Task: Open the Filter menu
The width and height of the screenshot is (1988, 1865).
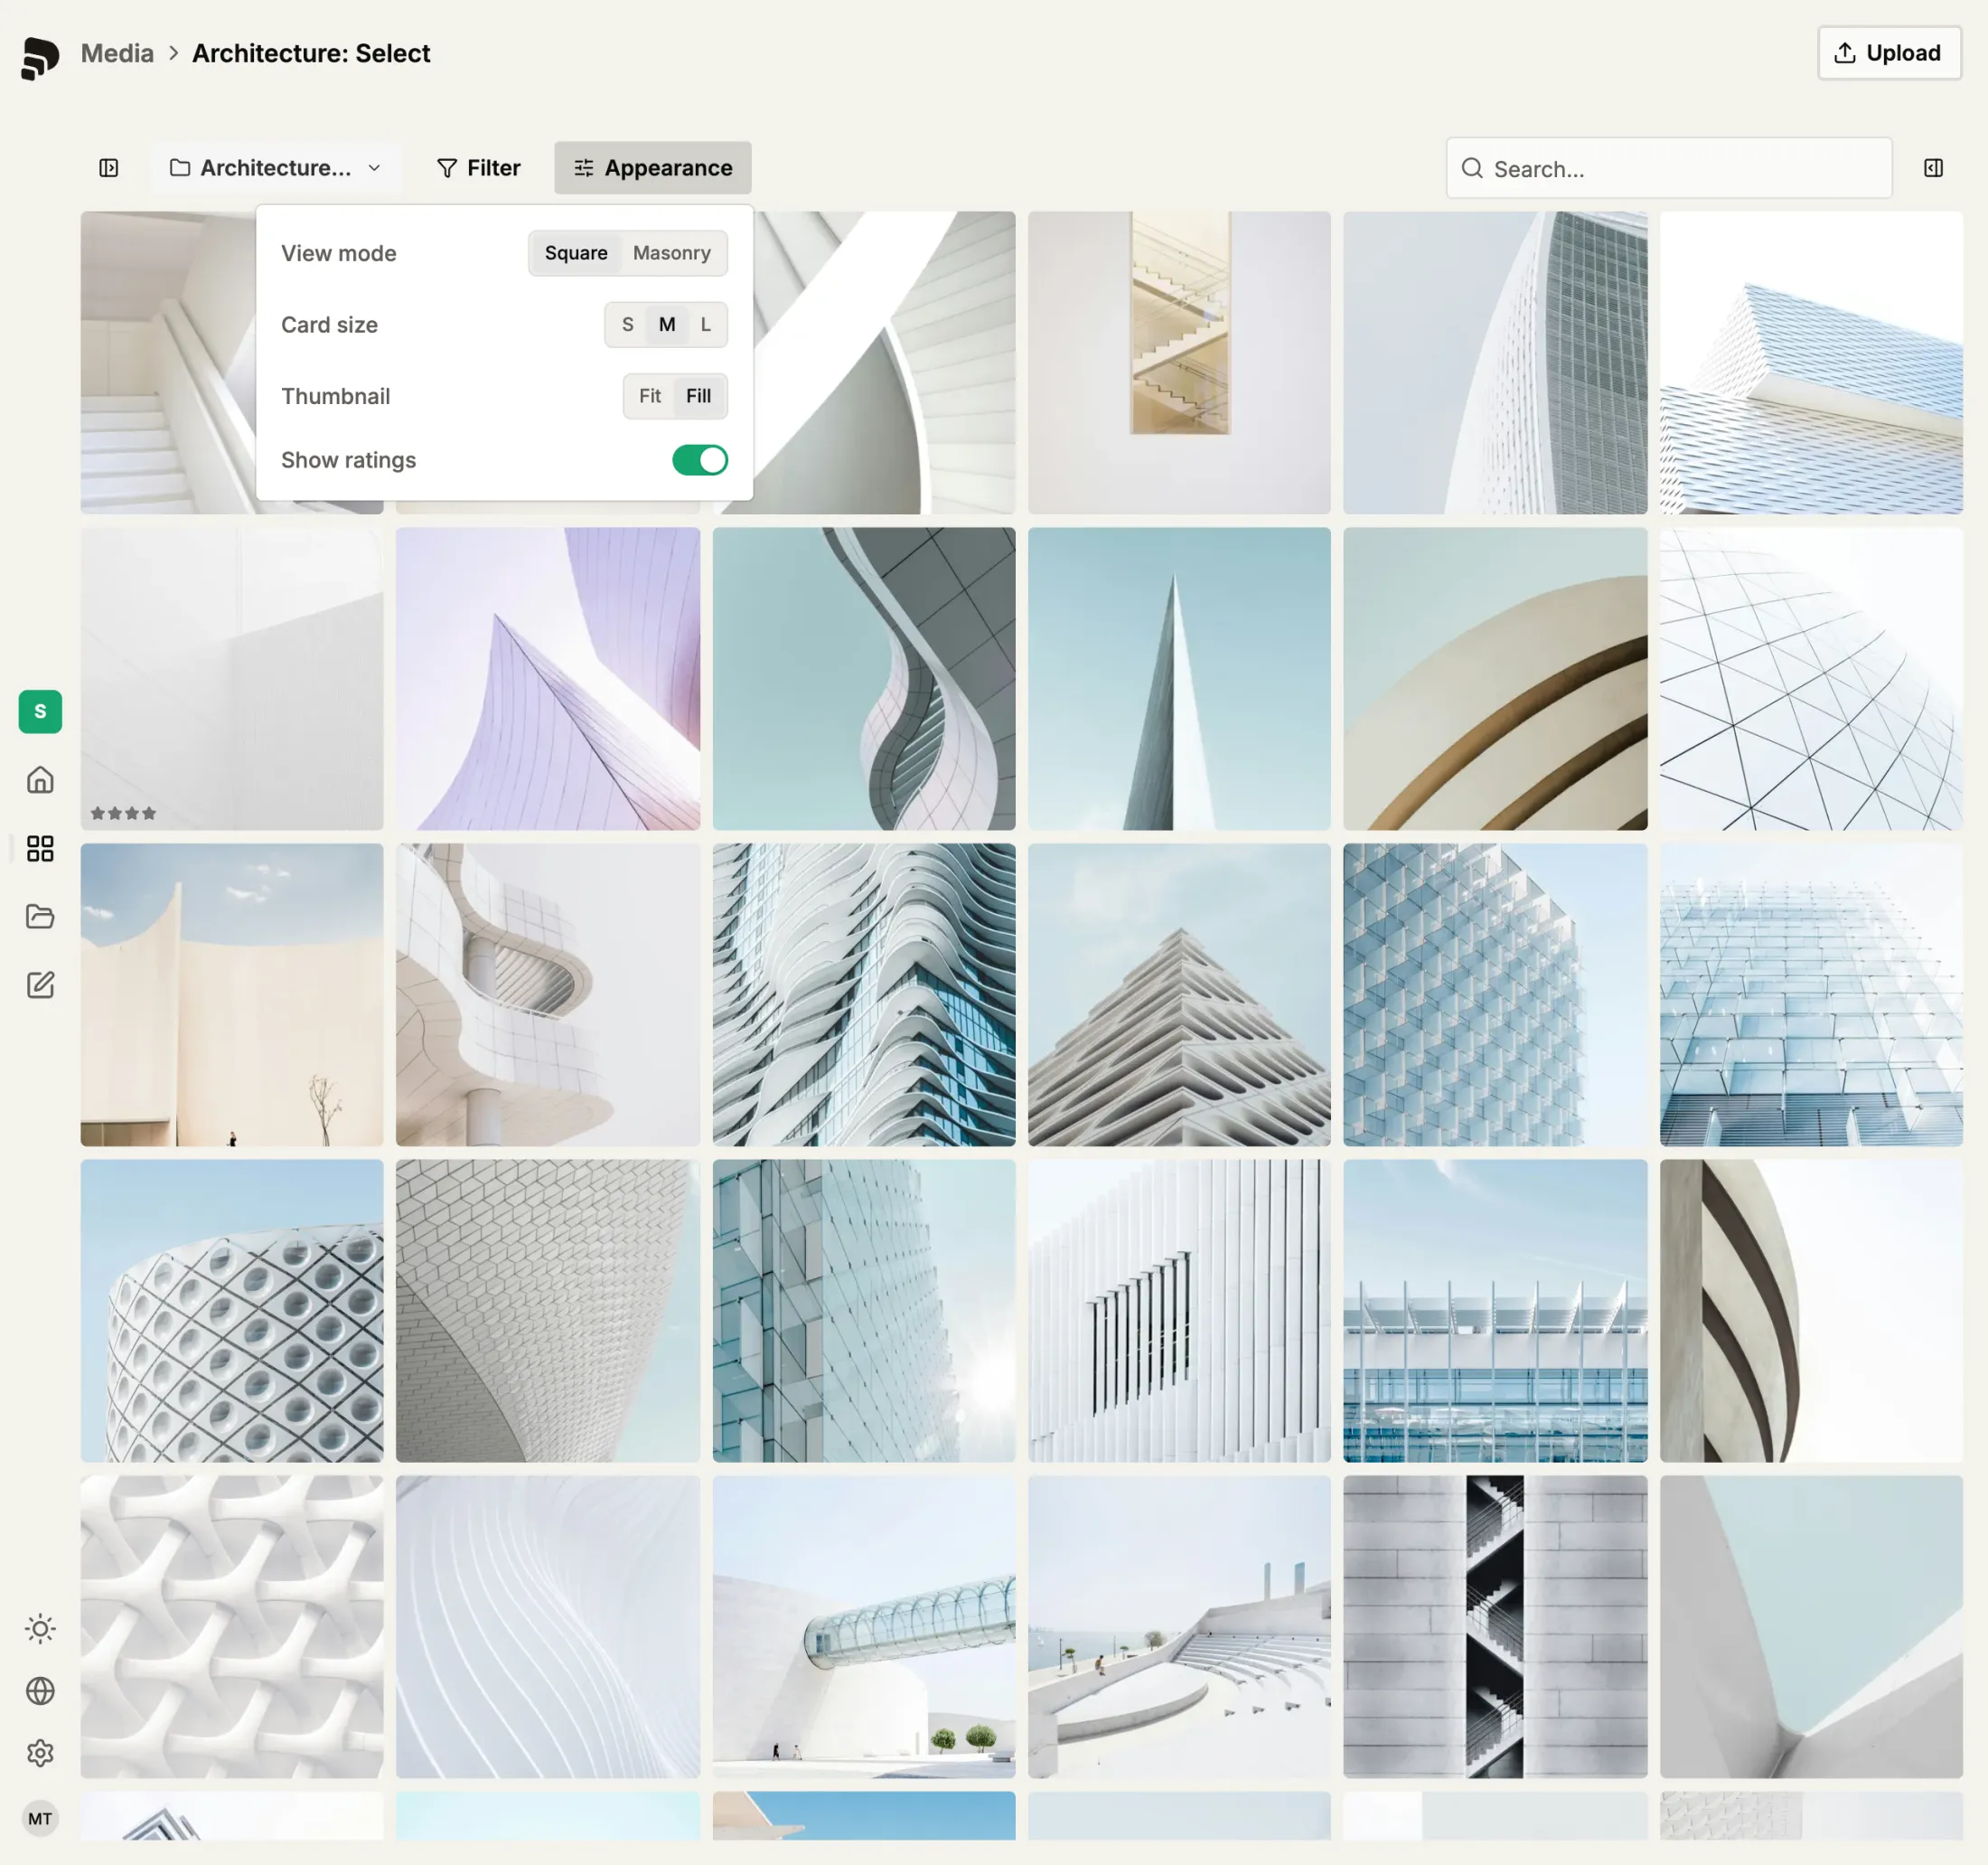Action: coord(479,168)
